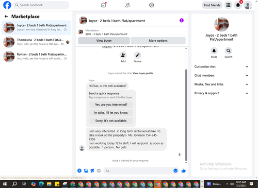Expand the Customize chat section
Viewport: 258px width, 188px height.
(221, 66)
